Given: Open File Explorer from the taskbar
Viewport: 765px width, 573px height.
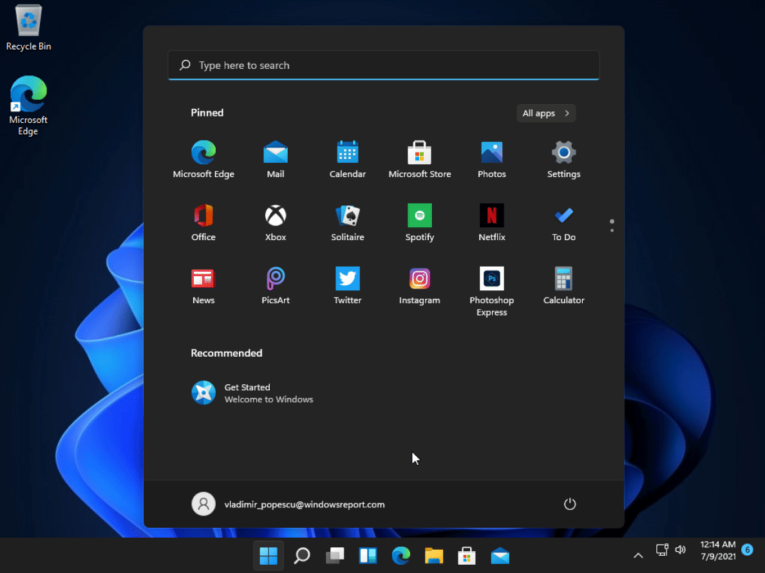Looking at the screenshot, I should tap(433, 555).
